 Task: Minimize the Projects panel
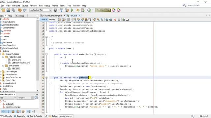point(37,16)
